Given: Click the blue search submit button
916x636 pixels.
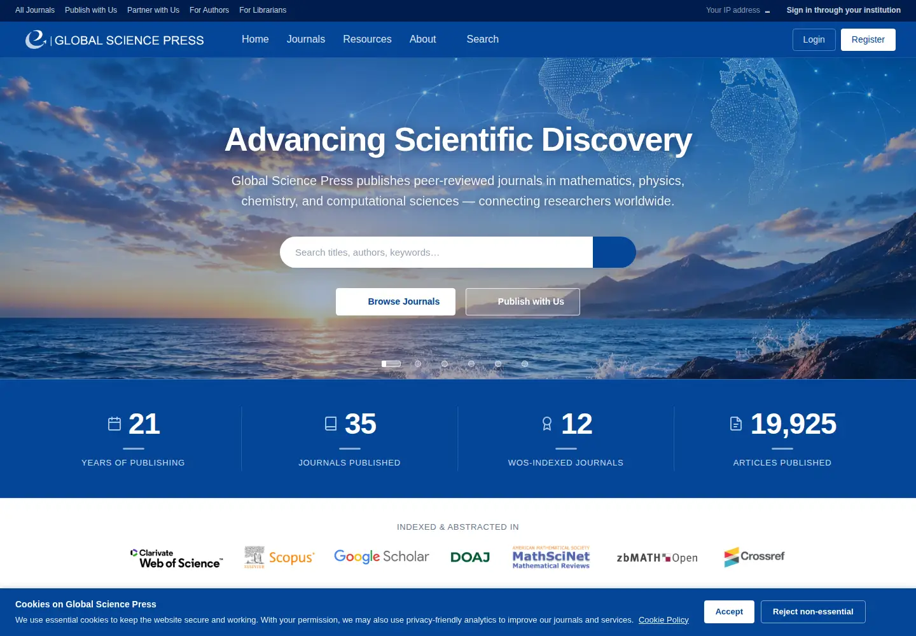Looking at the screenshot, I should 614,252.
